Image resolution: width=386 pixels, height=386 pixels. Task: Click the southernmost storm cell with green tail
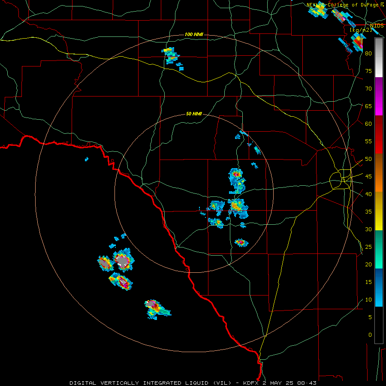157,309
